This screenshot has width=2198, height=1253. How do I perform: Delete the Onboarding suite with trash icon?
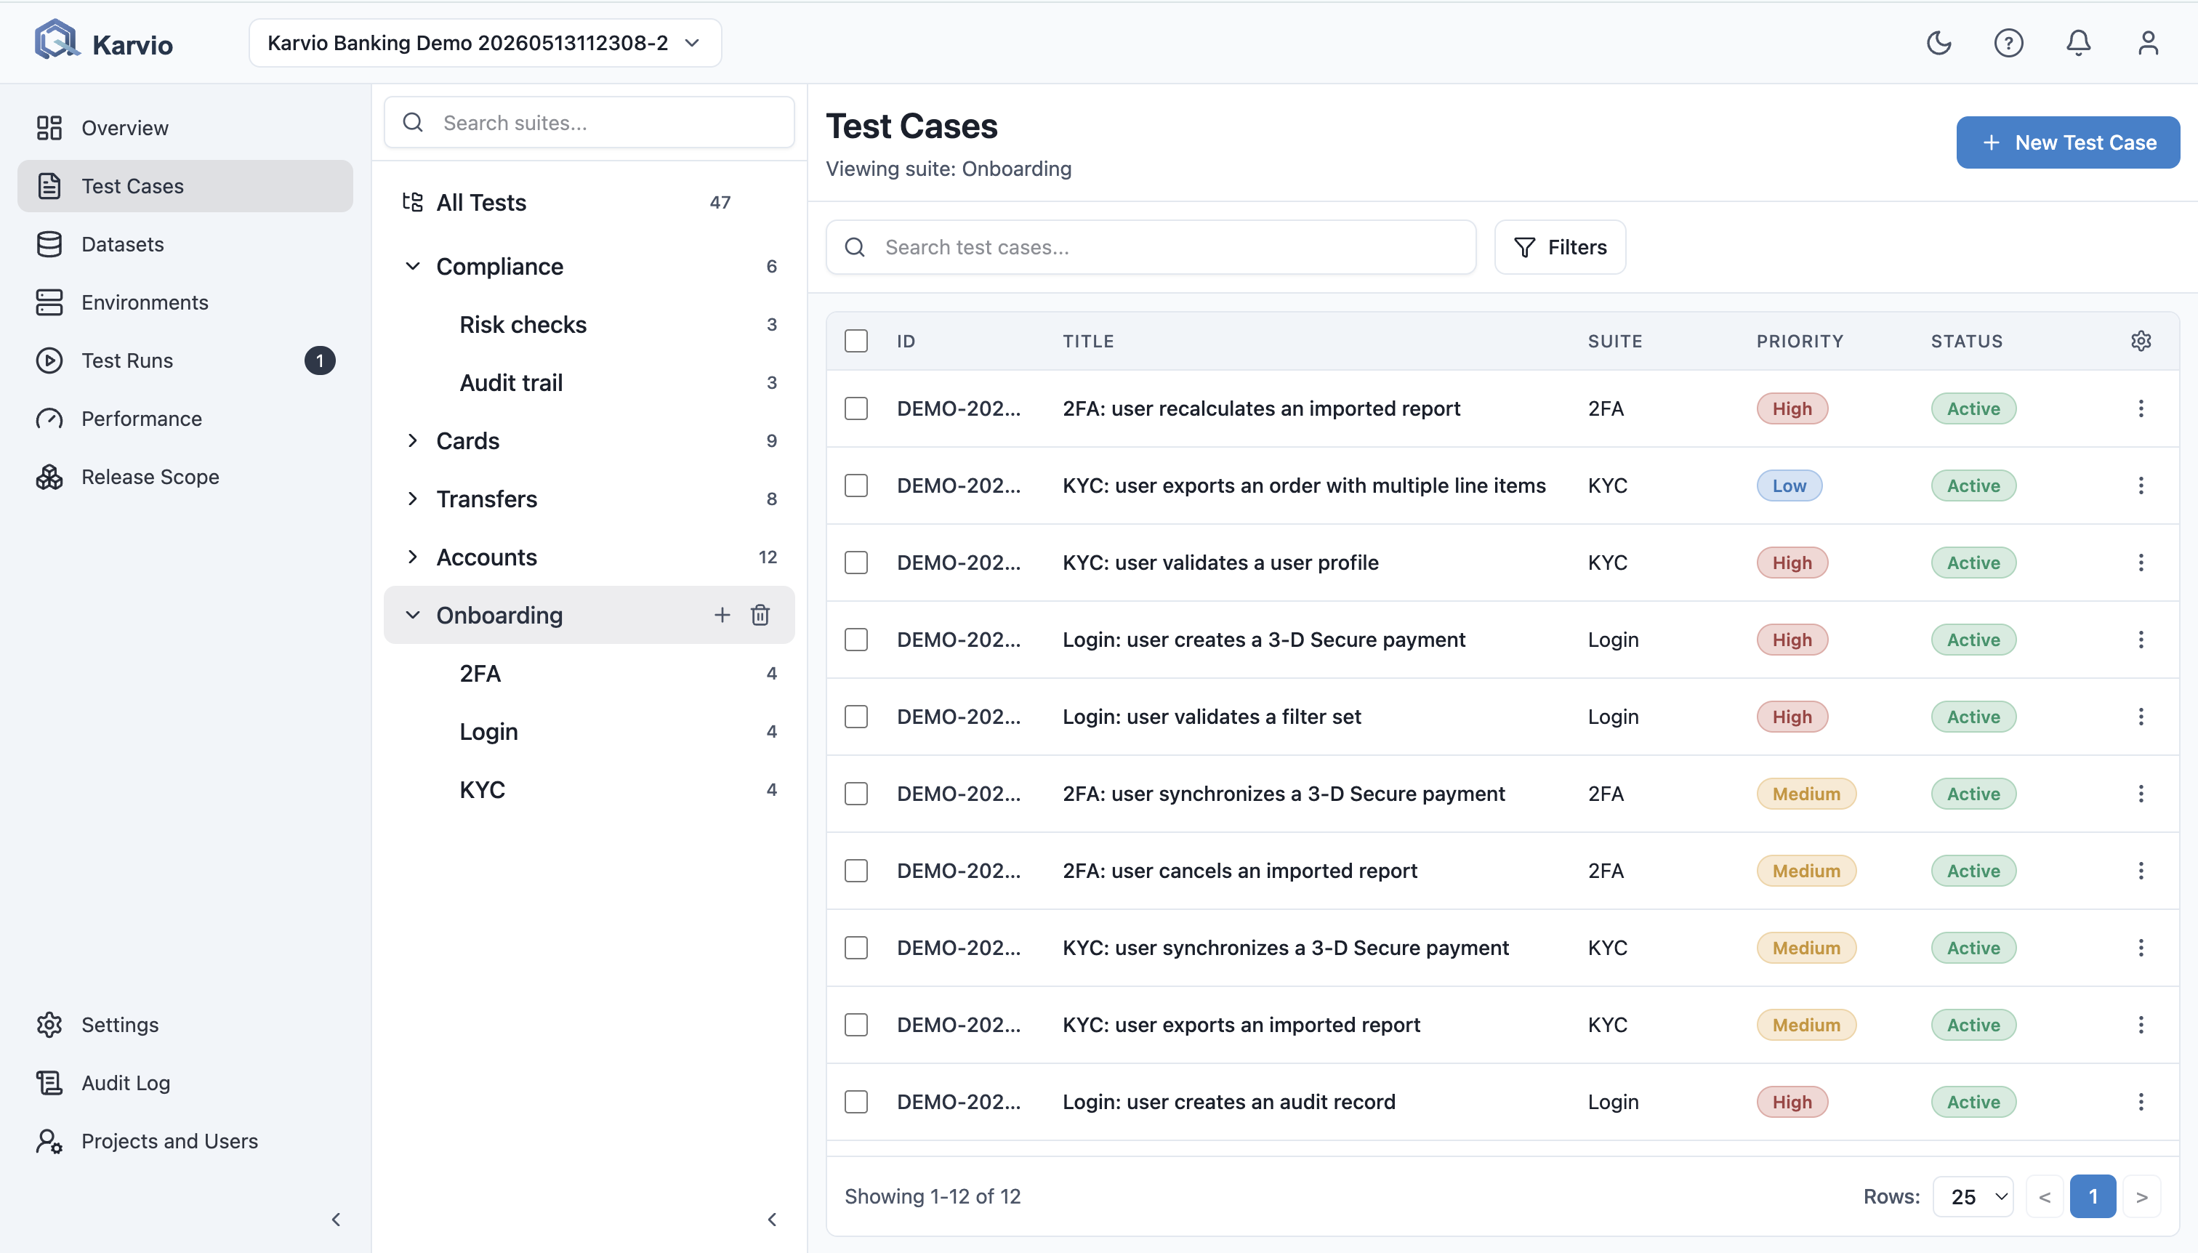pyautogui.click(x=760, y=614)
